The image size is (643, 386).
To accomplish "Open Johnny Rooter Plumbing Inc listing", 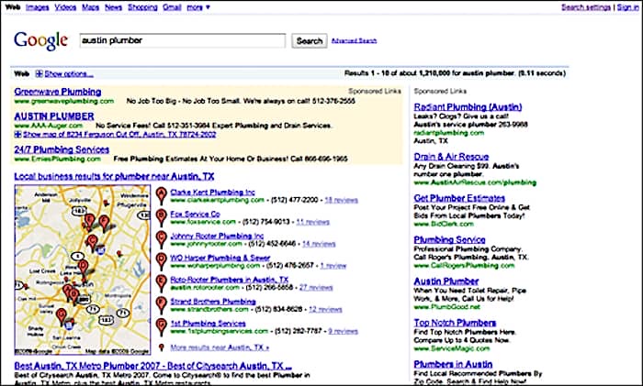I will (x=217, y=237).
